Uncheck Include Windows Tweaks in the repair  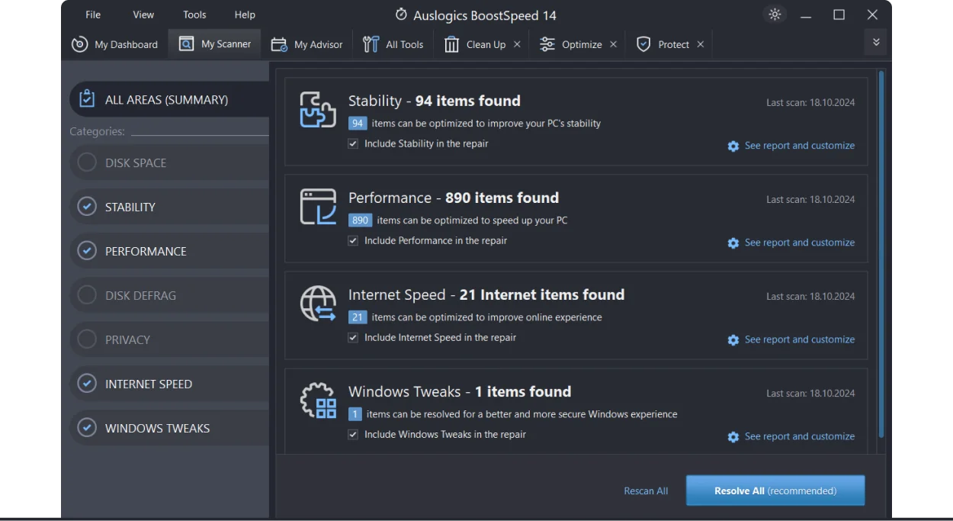coord(353,434)
